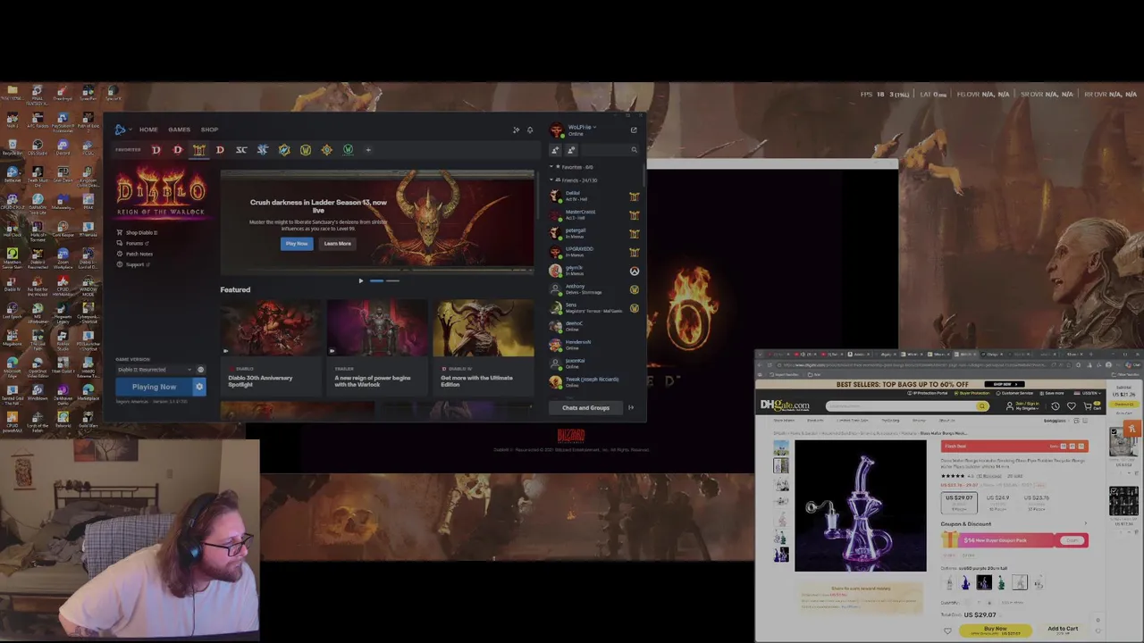Collapse the social panel arrow beside Chats
The image size is (1144, 643).
[631, 408]
